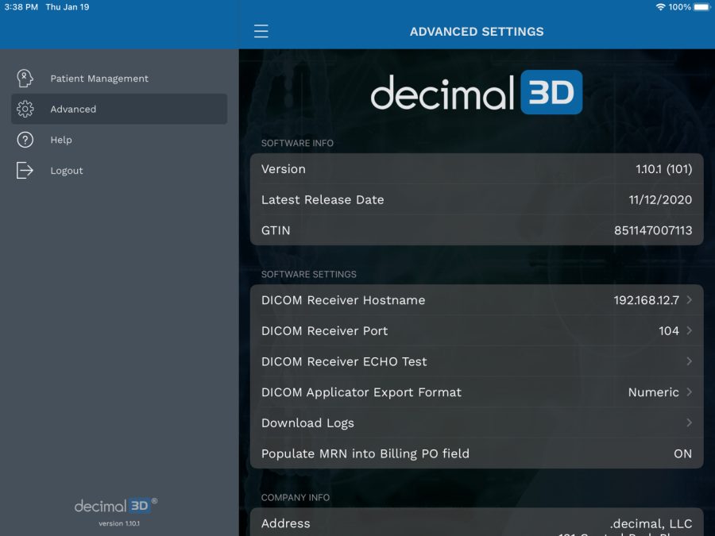Select the Advanced settings gear icon
Viewport: 715px width, 536px height.
point(25,109)
